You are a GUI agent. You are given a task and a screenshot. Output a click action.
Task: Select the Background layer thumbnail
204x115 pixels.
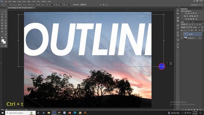pyautogui.click(x=185, y=38)
